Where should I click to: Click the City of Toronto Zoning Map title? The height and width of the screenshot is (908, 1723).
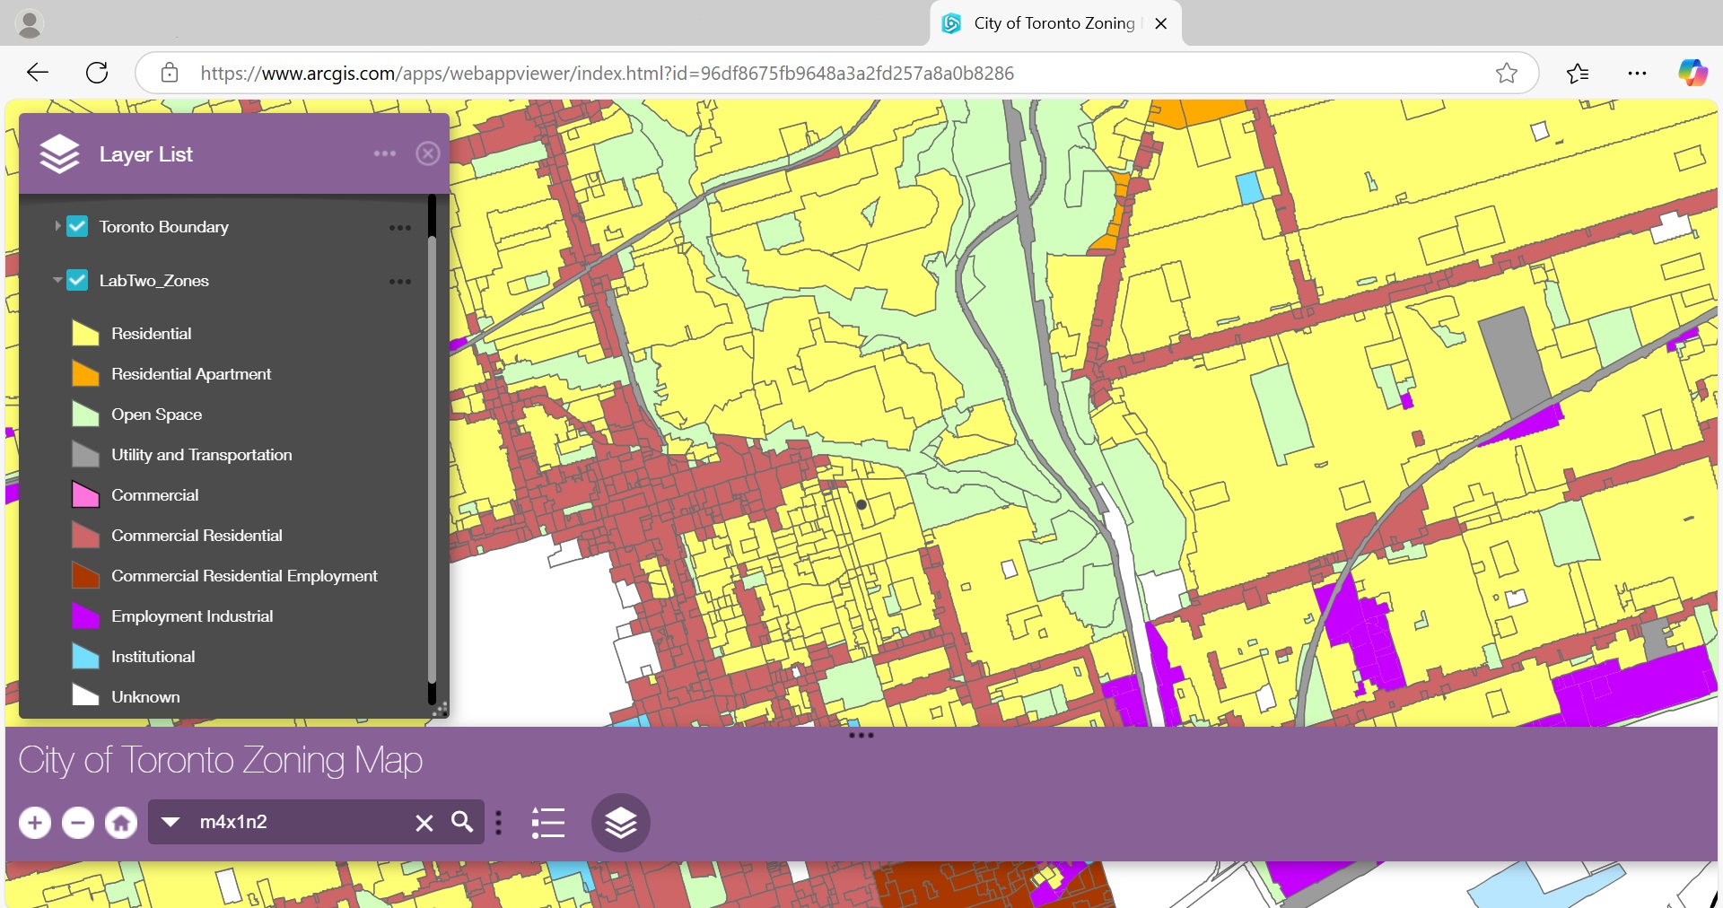221,761
